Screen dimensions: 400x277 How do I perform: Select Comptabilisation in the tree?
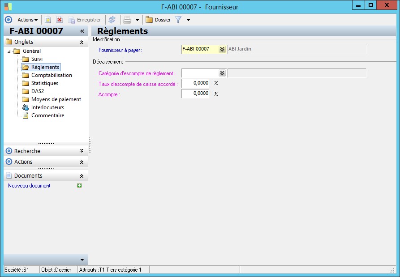(x=52, y=75)
